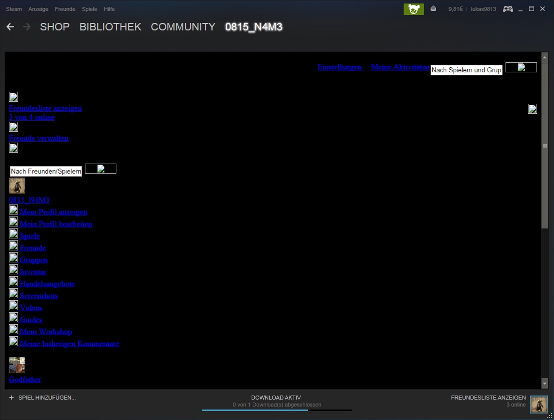Launch Big Picture mode controller icon
The width and height of the screenshot is (554, 420).
(508, 9)
